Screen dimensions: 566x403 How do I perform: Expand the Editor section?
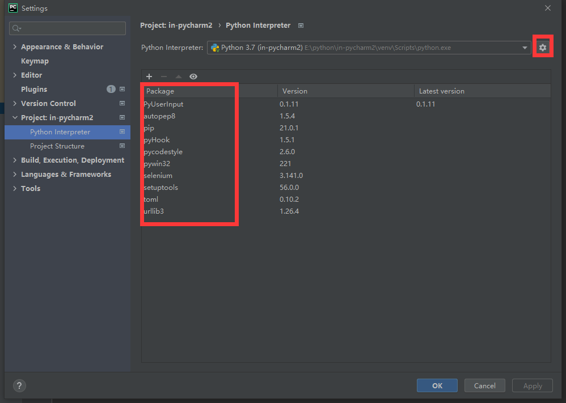(15, 75)
